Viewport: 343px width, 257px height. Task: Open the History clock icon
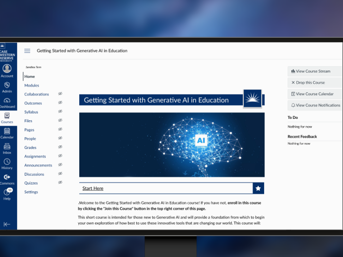[7, 162]
